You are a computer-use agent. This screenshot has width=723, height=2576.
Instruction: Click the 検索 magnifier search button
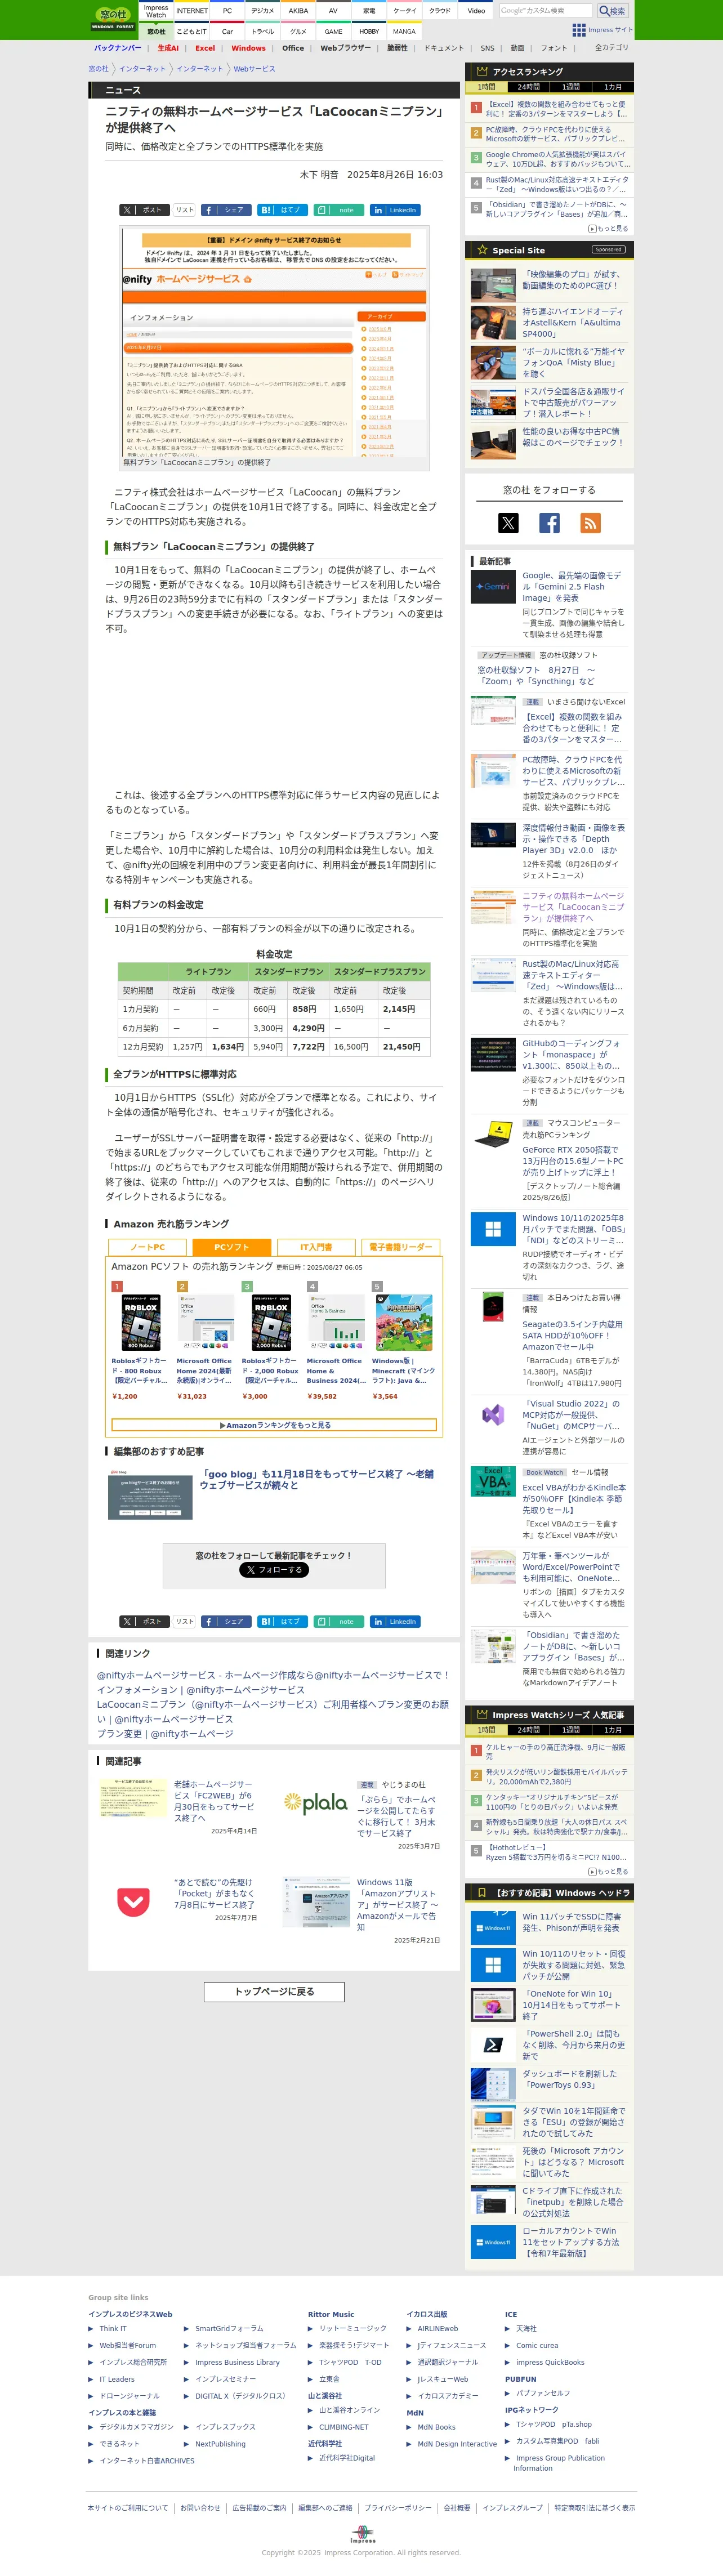[611, 11]
